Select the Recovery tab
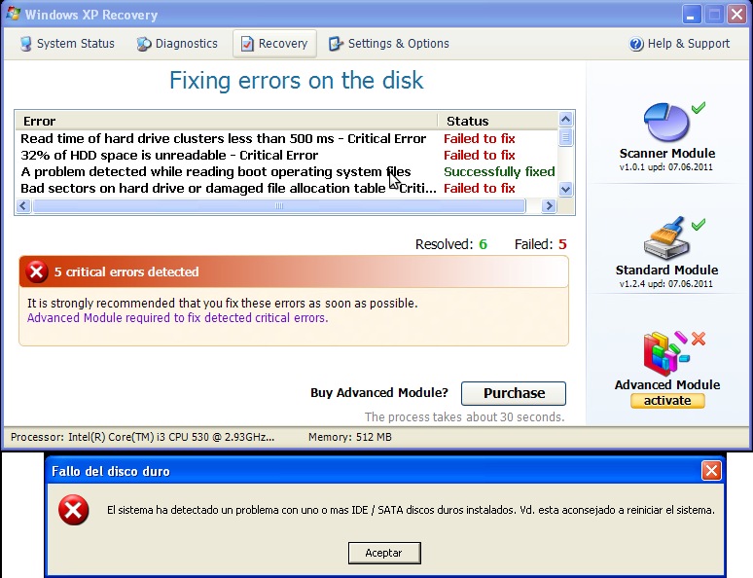Viewport: 753px width, 578px height. [x=274, y=44]
